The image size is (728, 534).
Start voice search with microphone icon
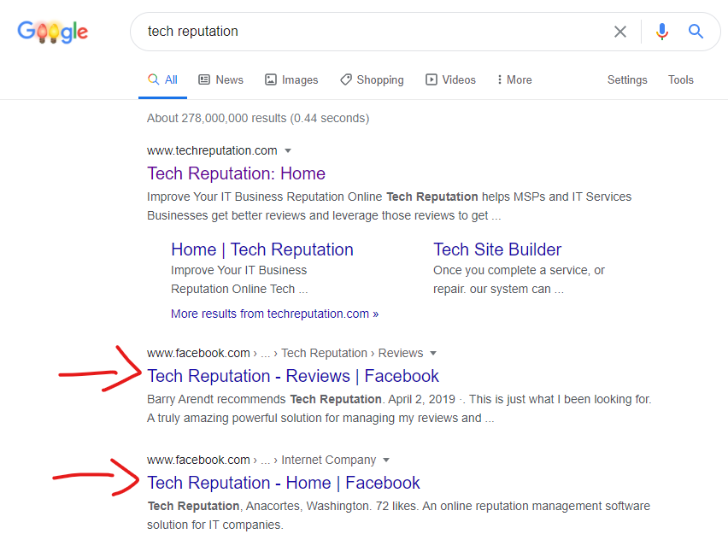pos(662,32)
